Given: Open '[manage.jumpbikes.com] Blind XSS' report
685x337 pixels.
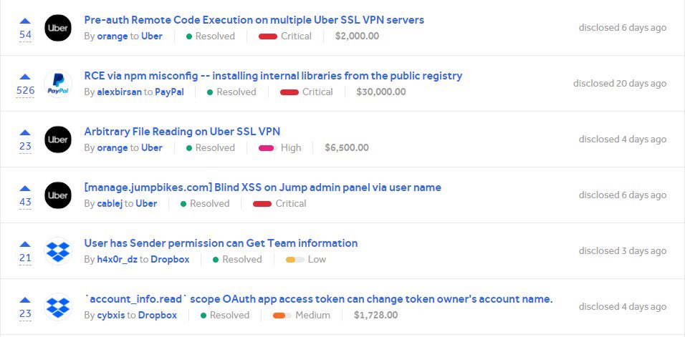Looking at the screenshot, I should point(262,187).
